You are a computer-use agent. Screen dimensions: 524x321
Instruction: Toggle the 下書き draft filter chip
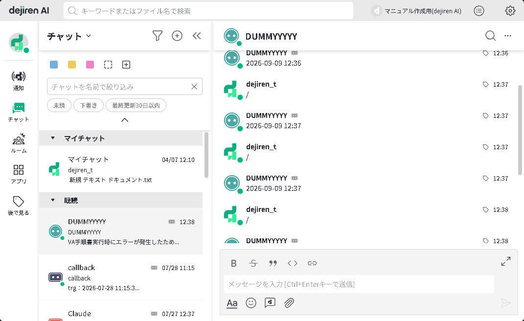click(x=89, y=105)
